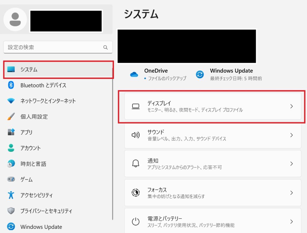
Task: Expand the ディスプレイ row chevron
Action: point(291,106)
